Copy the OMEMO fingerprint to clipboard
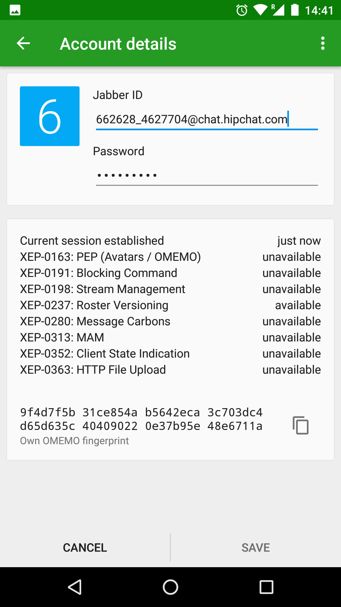This screenshot has width=341, height=607. 300,425
